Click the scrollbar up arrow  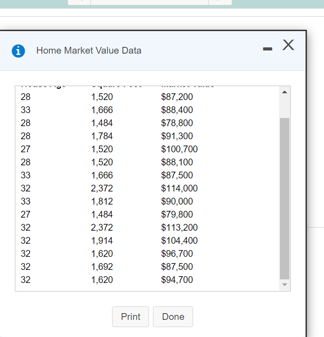coord(284,92)
